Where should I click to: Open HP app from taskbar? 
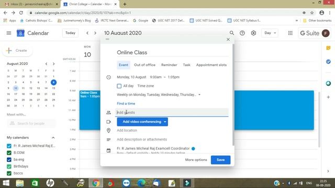point(50,183)
